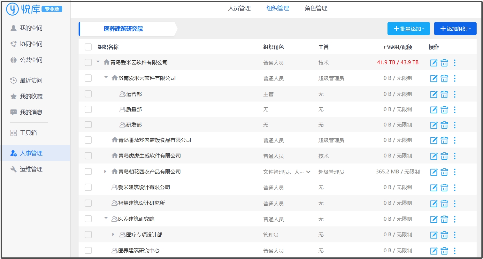This screenshot has height=259, width=483.
Task: Expand the 青岛朝花西农产品有限公司 node
Action: tap(105, 171)
